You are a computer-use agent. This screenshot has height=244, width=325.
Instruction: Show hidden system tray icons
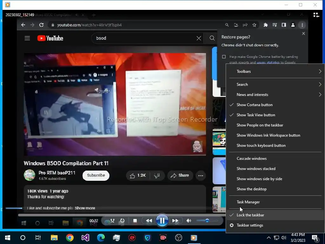tap(269, 238)
